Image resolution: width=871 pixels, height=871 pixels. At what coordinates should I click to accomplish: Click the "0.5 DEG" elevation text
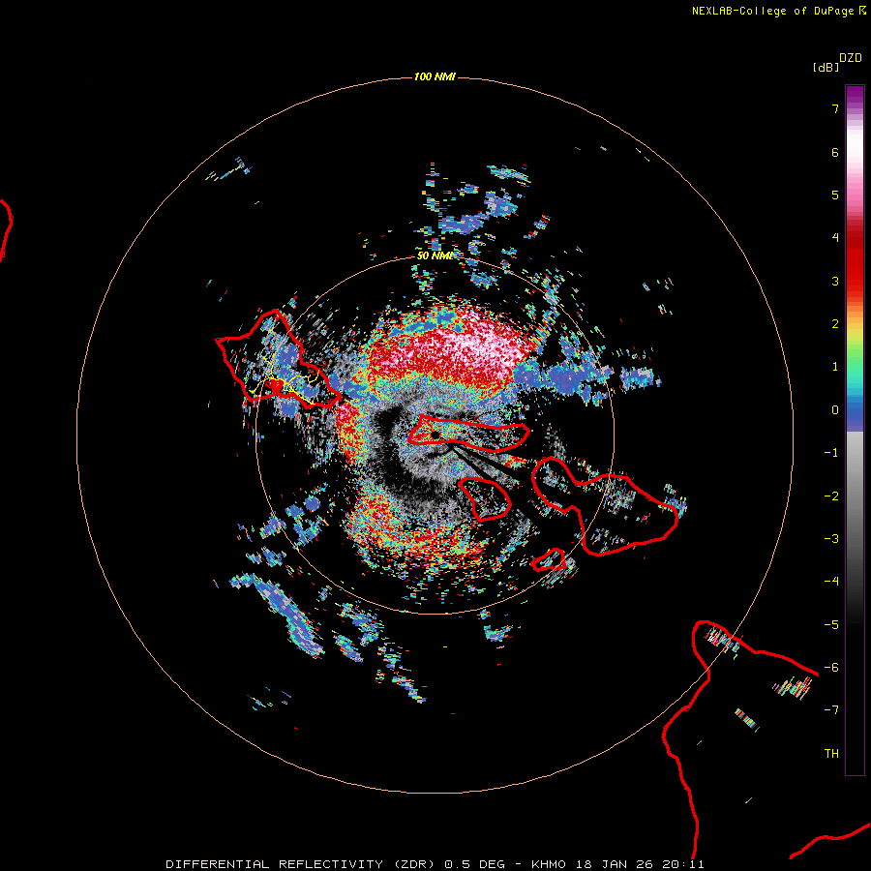click(x=475, y=864)
